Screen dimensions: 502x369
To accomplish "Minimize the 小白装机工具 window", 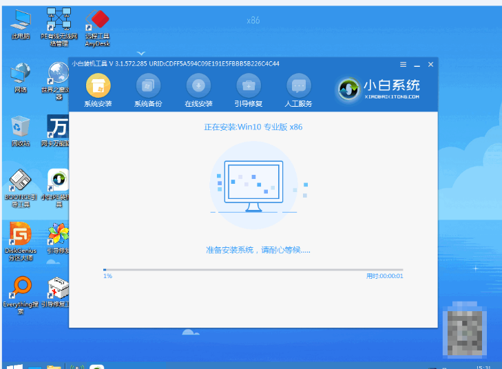I will (417, 65).
